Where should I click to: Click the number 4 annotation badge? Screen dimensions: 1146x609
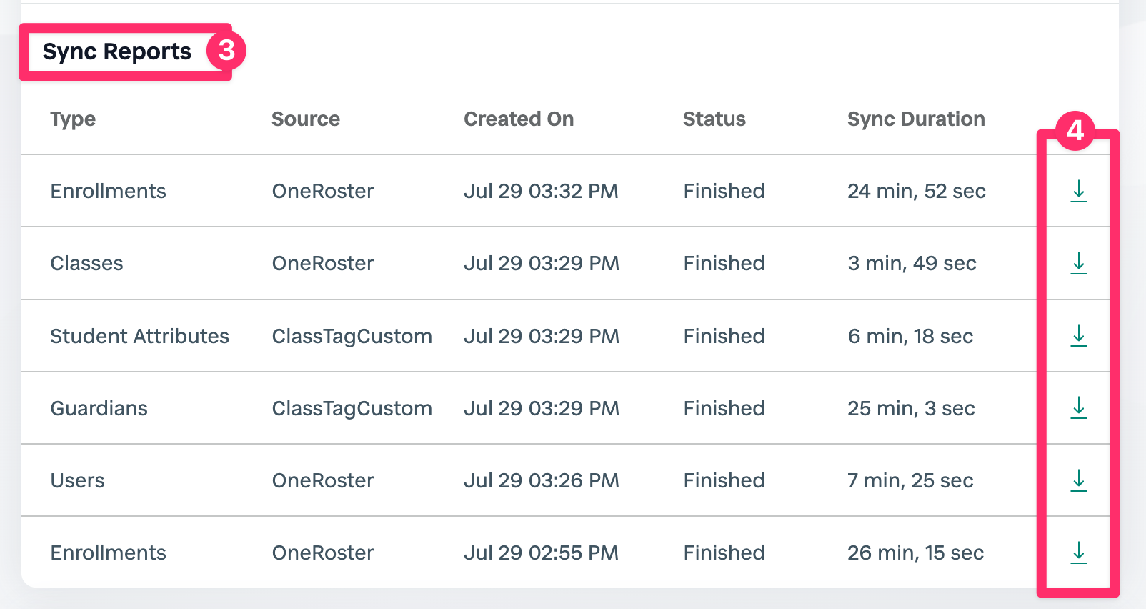point(1075,130)
